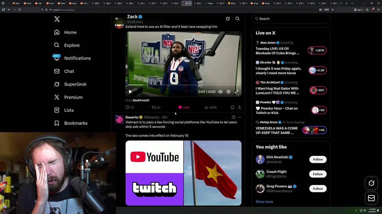The width and height of the screenshot is (382, 214).
Task: Open SuperGrok from the sidebar
Action: pos(70,84)
